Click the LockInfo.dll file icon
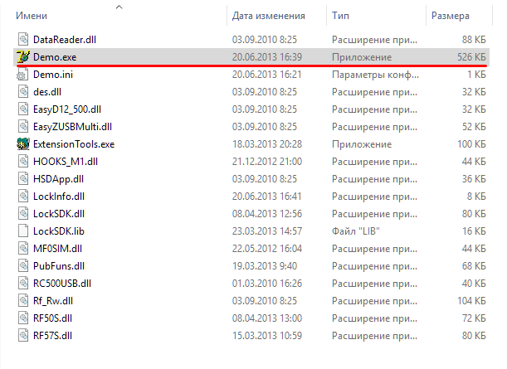This screenshot has height=369, width=507. (23, 197)
